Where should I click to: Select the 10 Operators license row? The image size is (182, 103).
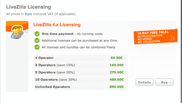(x=81, y=80)
